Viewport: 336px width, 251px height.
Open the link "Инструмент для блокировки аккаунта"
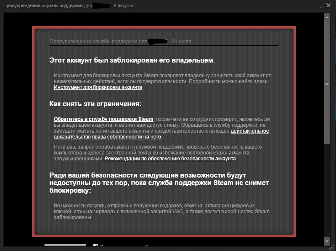point(98,87)
